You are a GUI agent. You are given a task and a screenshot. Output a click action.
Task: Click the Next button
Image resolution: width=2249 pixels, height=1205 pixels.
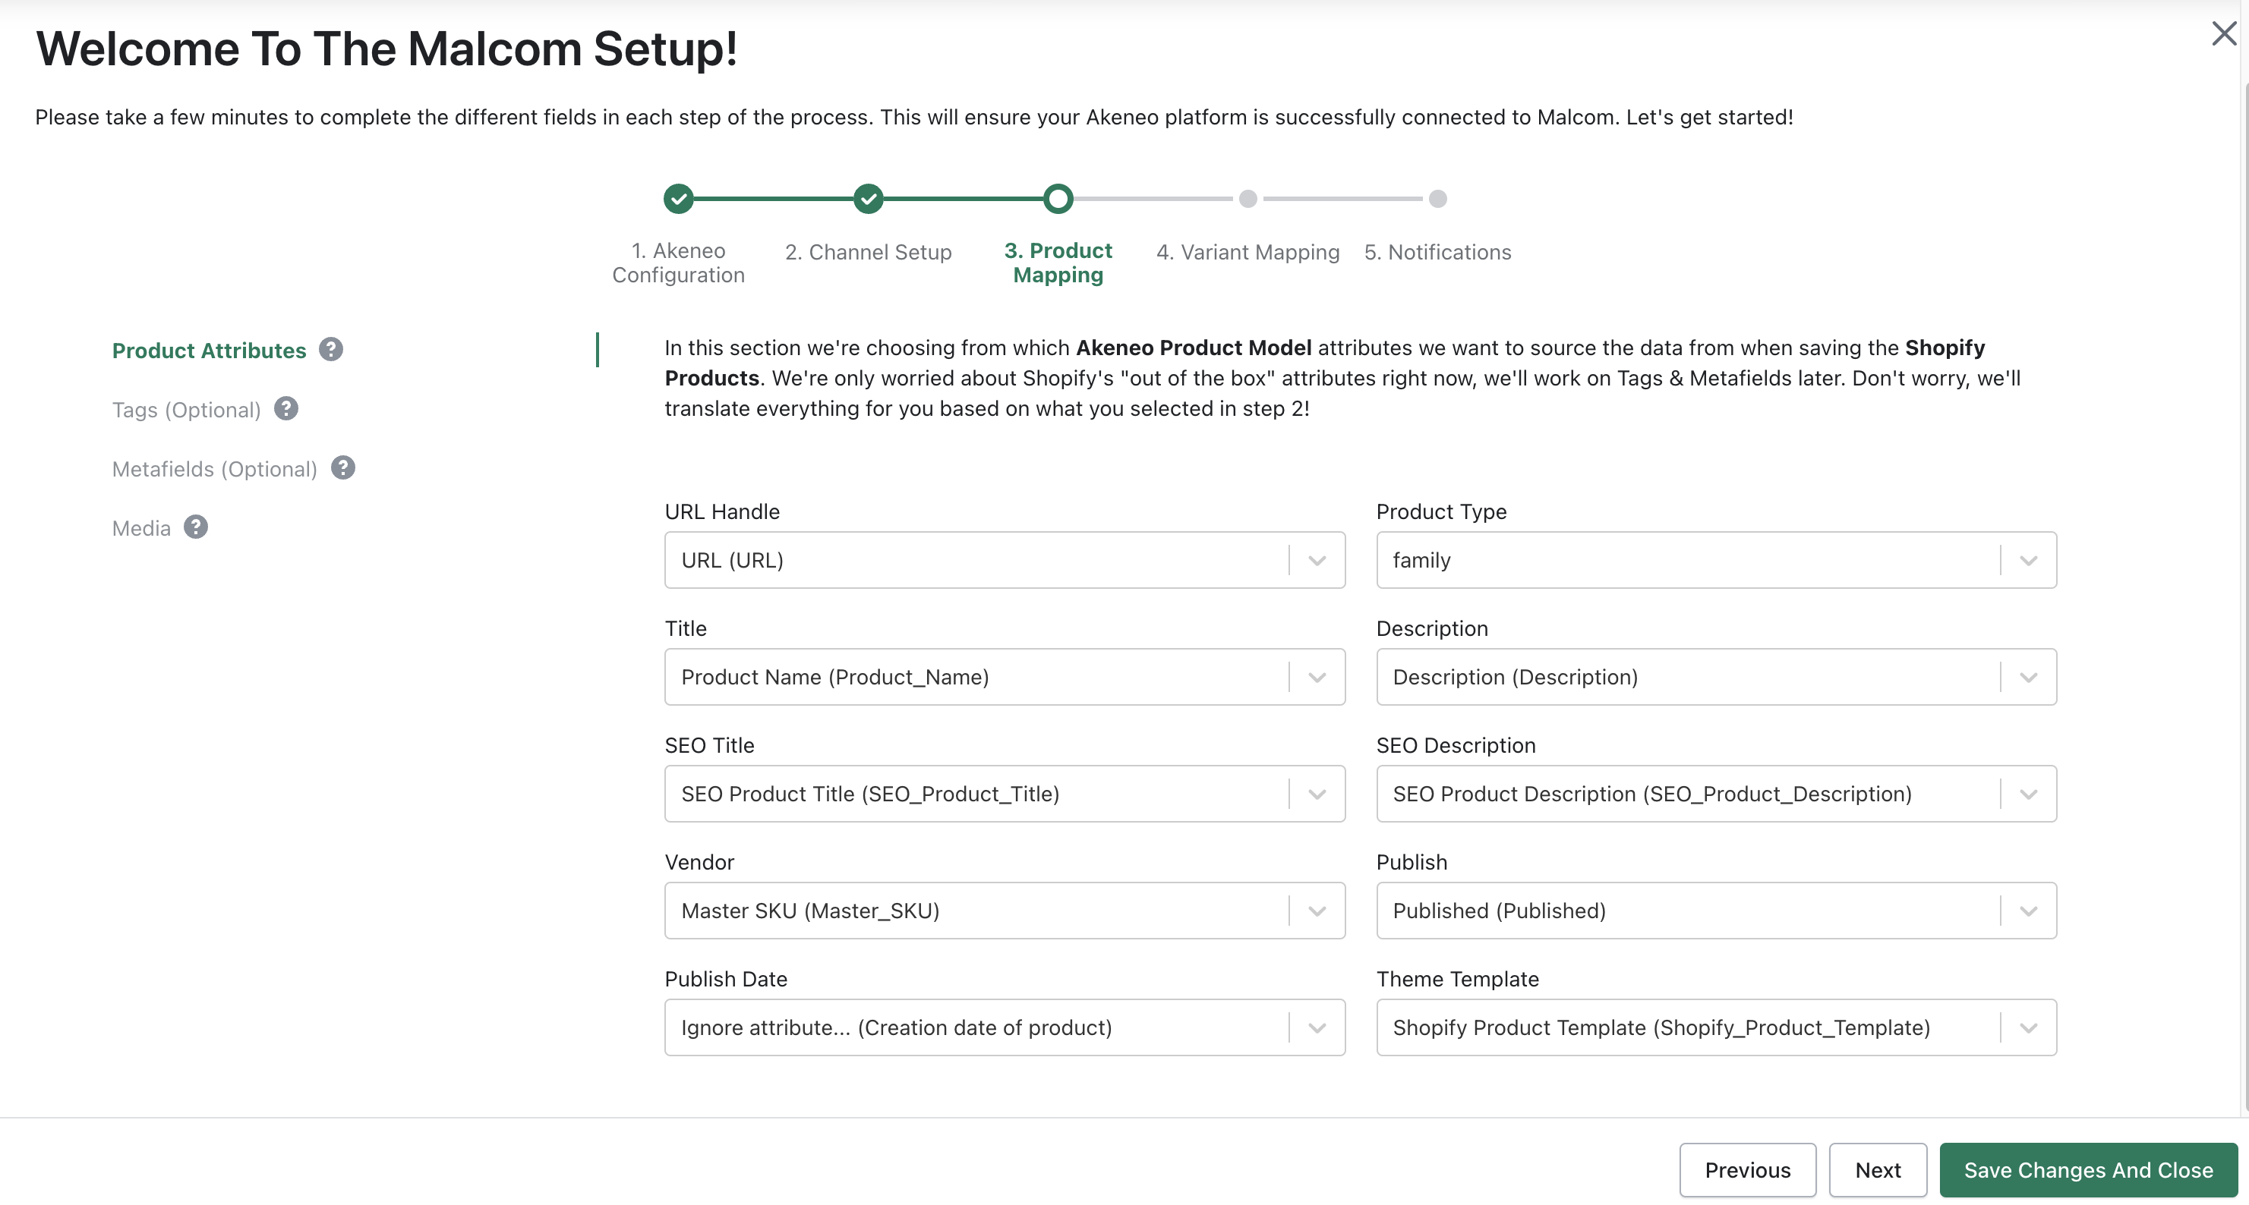tap(1877, 1170)
